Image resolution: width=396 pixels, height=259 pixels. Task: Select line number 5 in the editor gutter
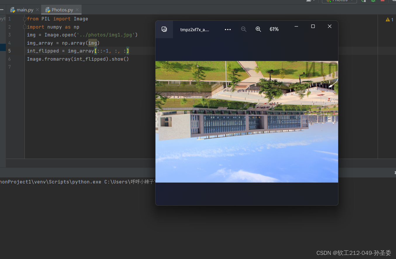pos(9,51)
